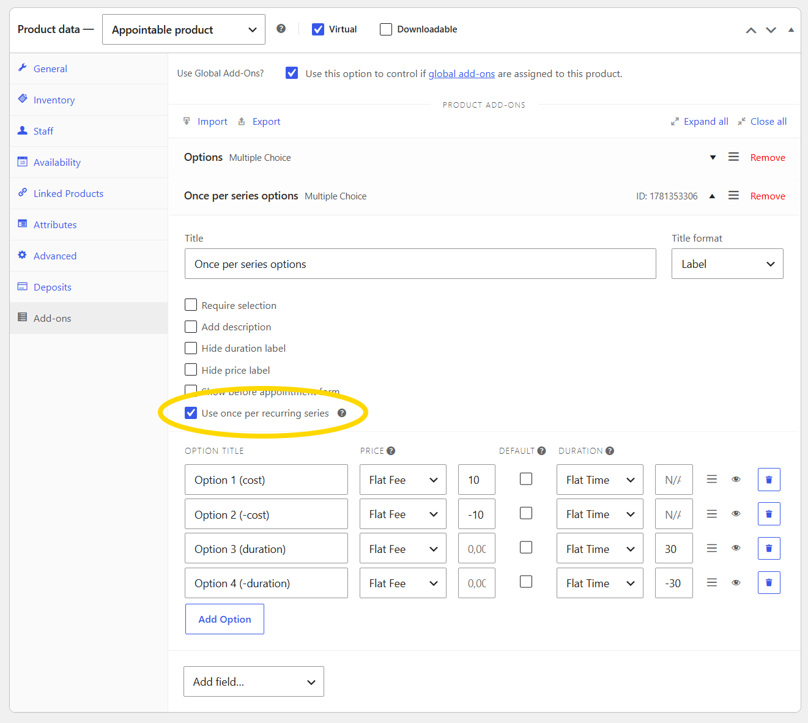The height and width of the screenshot is (723, 808).
Task: Delete Option 4 (-duration) with trash icon
Action: (769, 582)
